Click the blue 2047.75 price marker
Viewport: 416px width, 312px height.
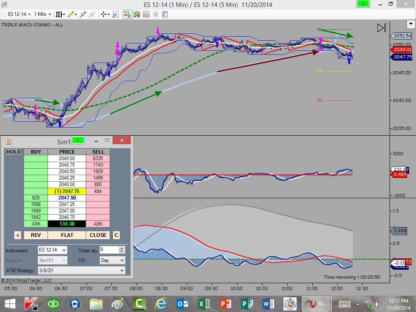[x=402, y=57]
